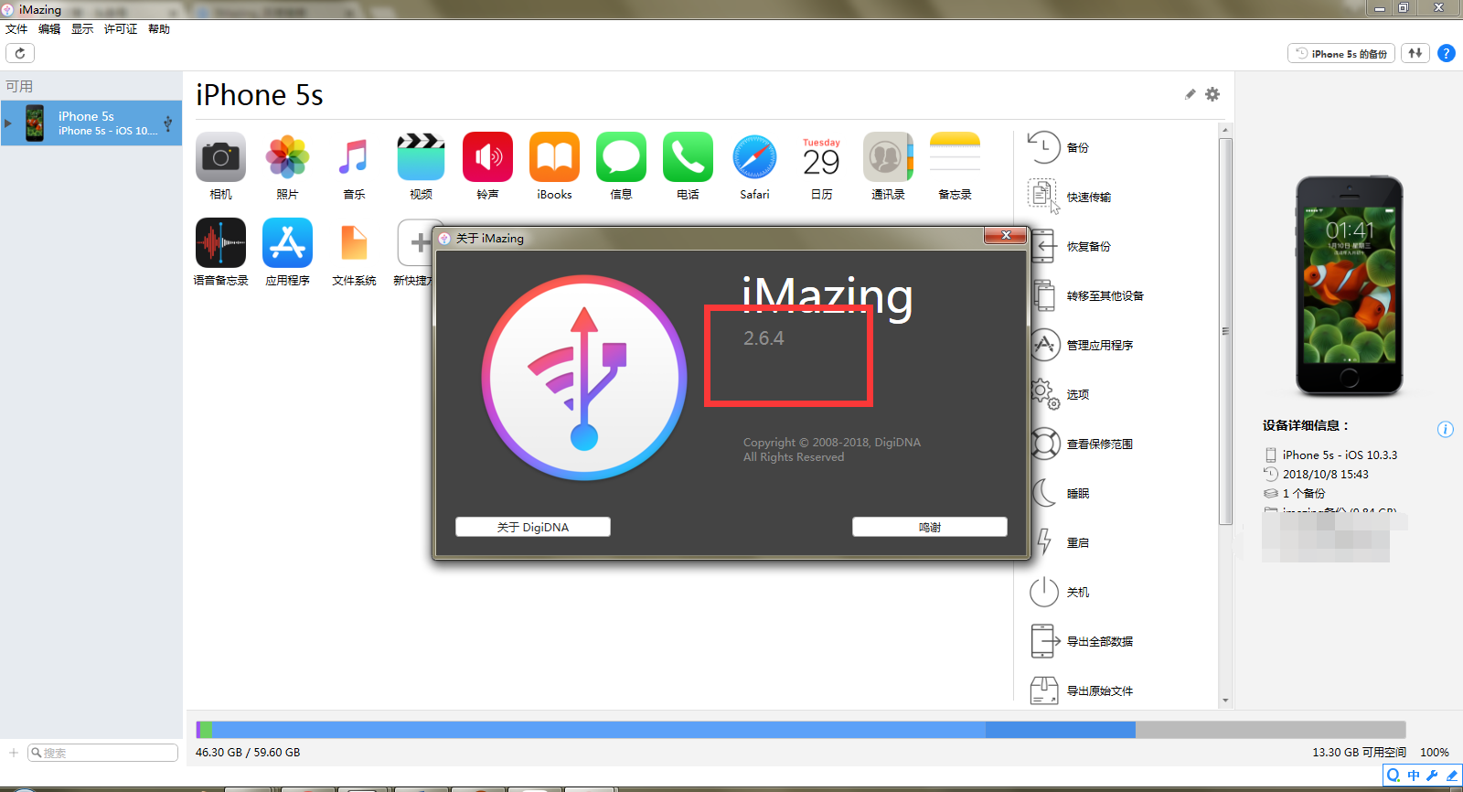Click the Quick Transfer (快速传输) action

1070,197
